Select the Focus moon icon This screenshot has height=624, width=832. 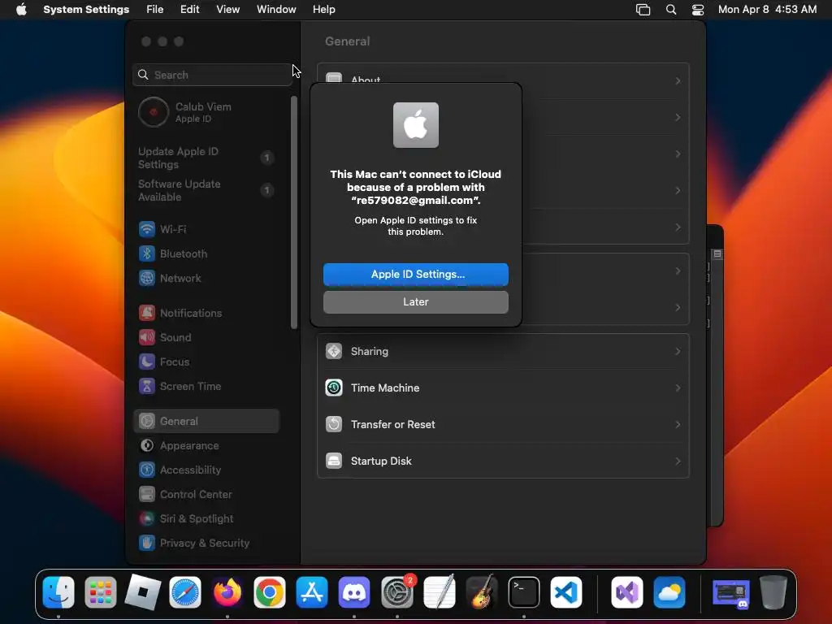(x=147, y=362)
